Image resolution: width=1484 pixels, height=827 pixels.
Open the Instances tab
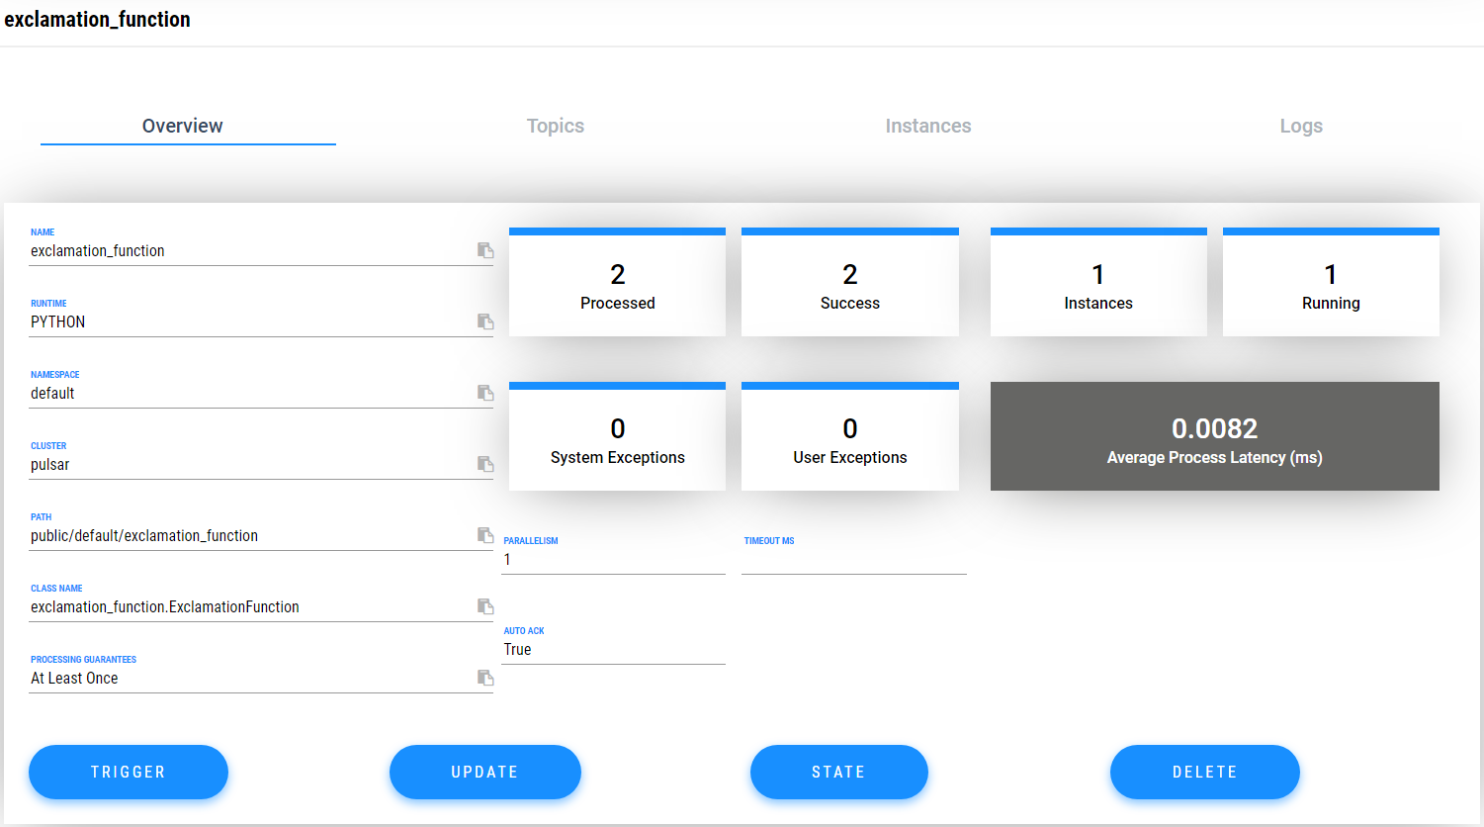pos(927,126)
